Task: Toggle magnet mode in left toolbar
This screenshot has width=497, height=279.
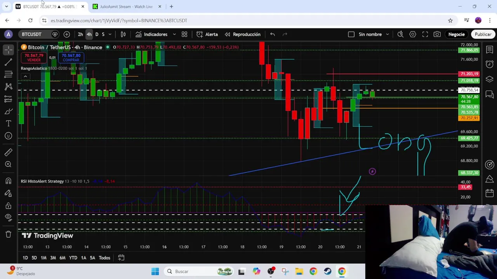Action: pos(8,181)
